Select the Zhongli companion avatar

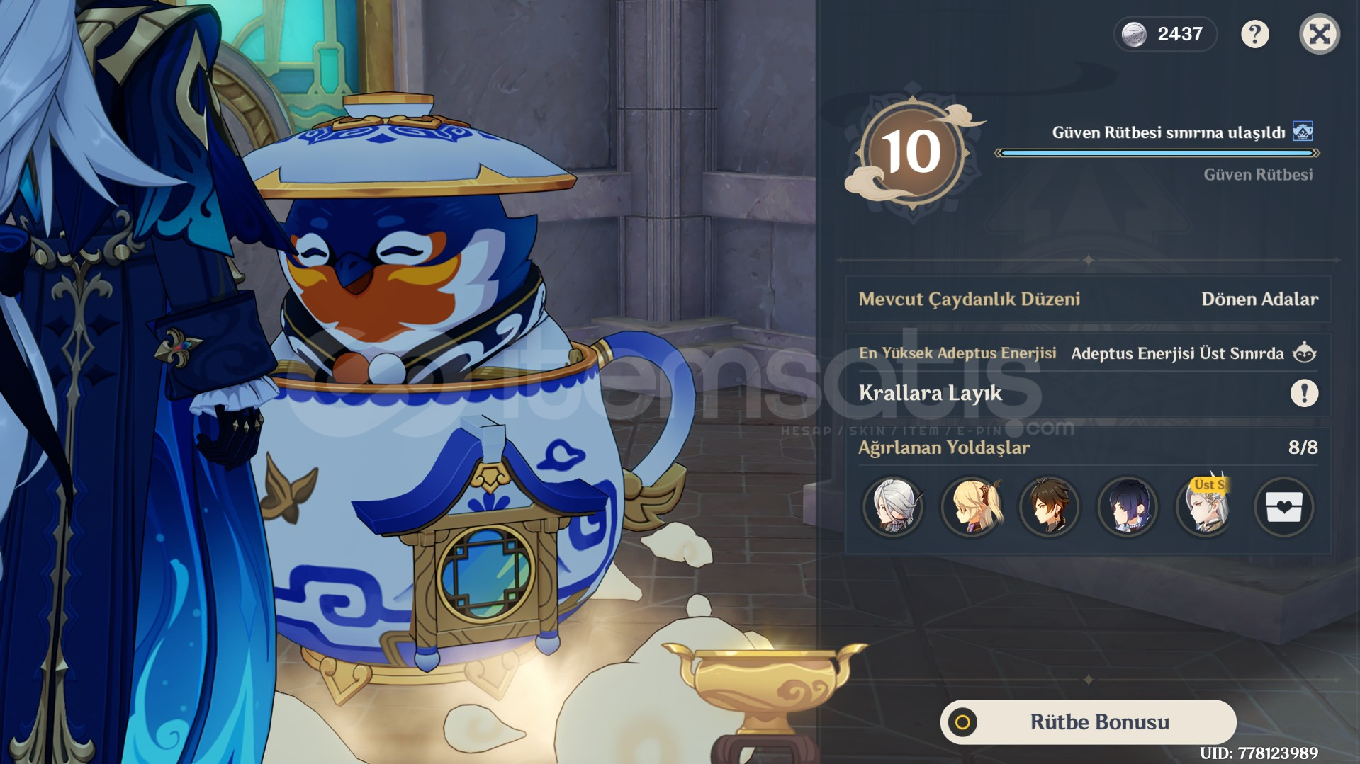(1050, 507)
